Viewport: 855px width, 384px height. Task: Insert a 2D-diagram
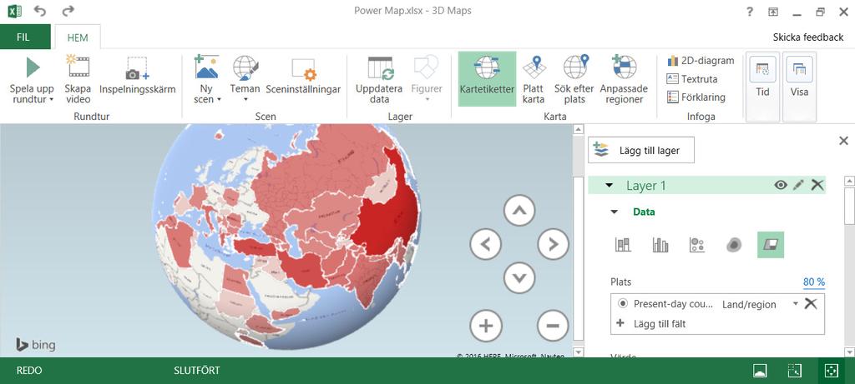point(701,61)
